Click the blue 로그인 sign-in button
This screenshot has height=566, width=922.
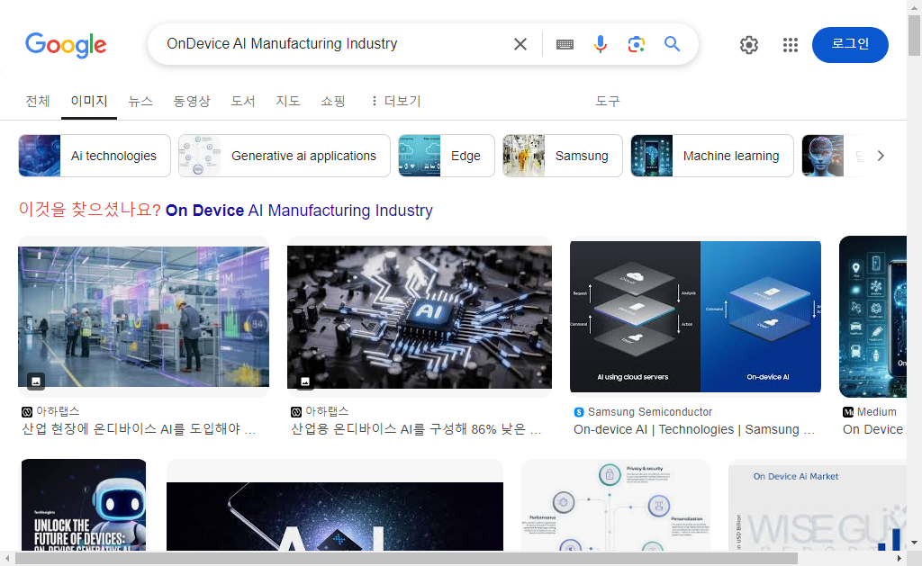point(850,45)
